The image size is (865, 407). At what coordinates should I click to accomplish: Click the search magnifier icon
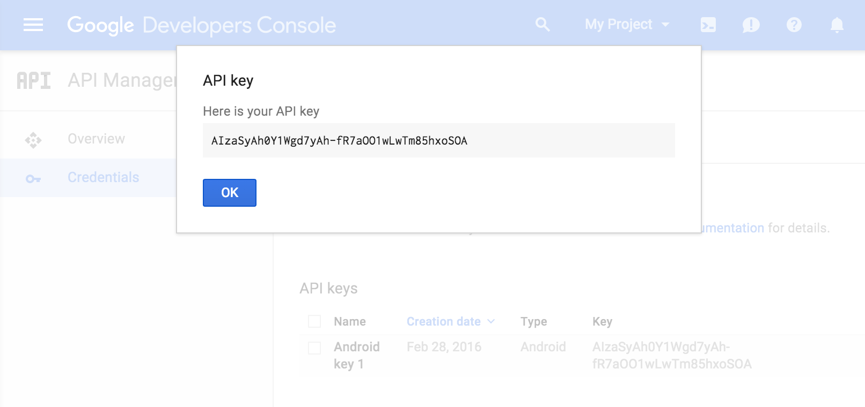543,25
